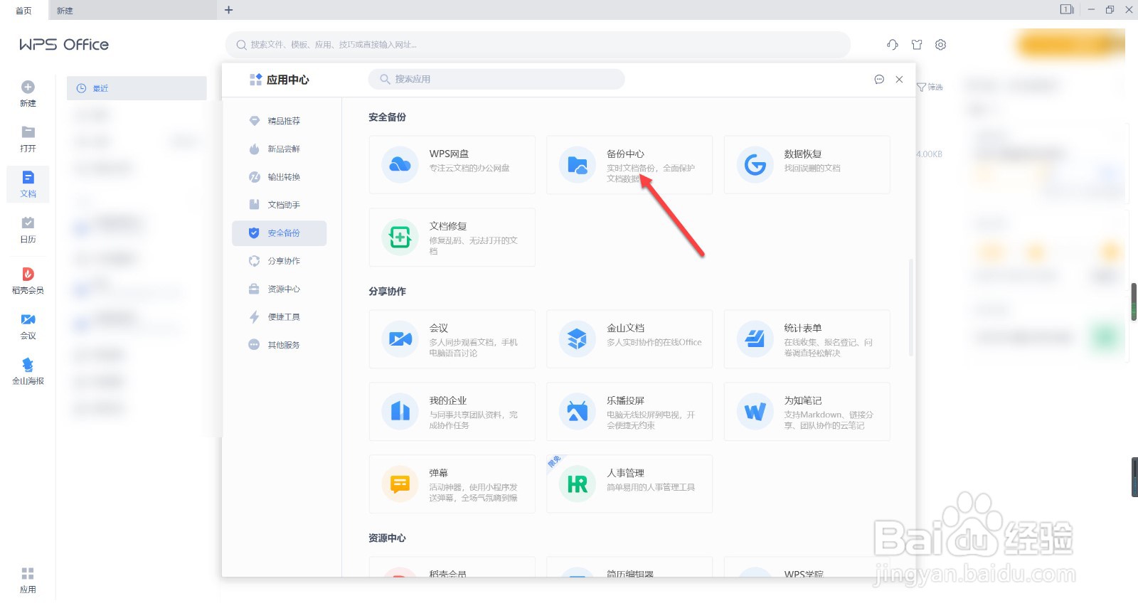Switch to the 首页 tab

pos(23,10)
